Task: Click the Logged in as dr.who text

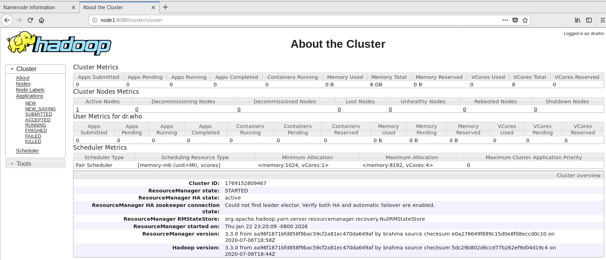Action: point(584,34)
